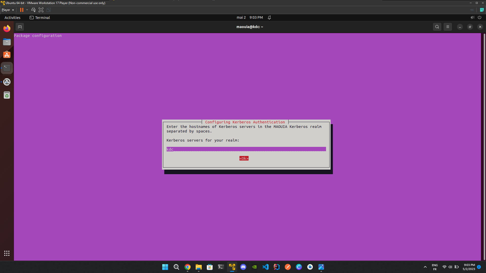Open Windows taskbar search
Screen dimensions: 486x273
pos(176,267)
